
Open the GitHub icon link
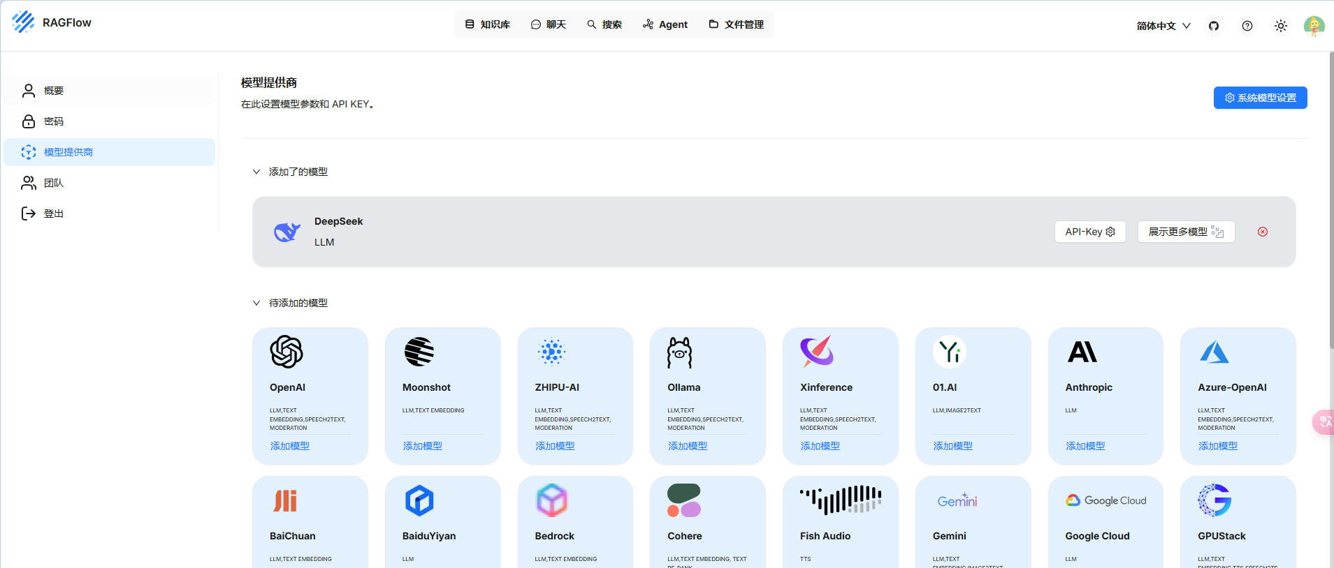(1214, 26)
